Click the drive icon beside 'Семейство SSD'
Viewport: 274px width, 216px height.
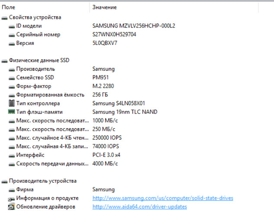pyautogui.click(x=12, y=78)
